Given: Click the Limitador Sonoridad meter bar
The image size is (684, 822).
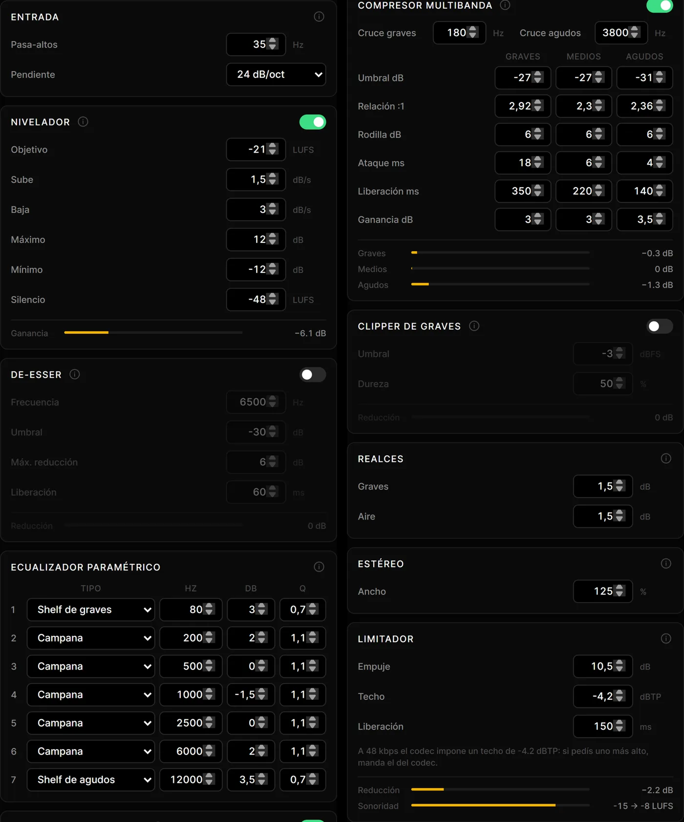Looking at the screenshot, I should [500, 805].
